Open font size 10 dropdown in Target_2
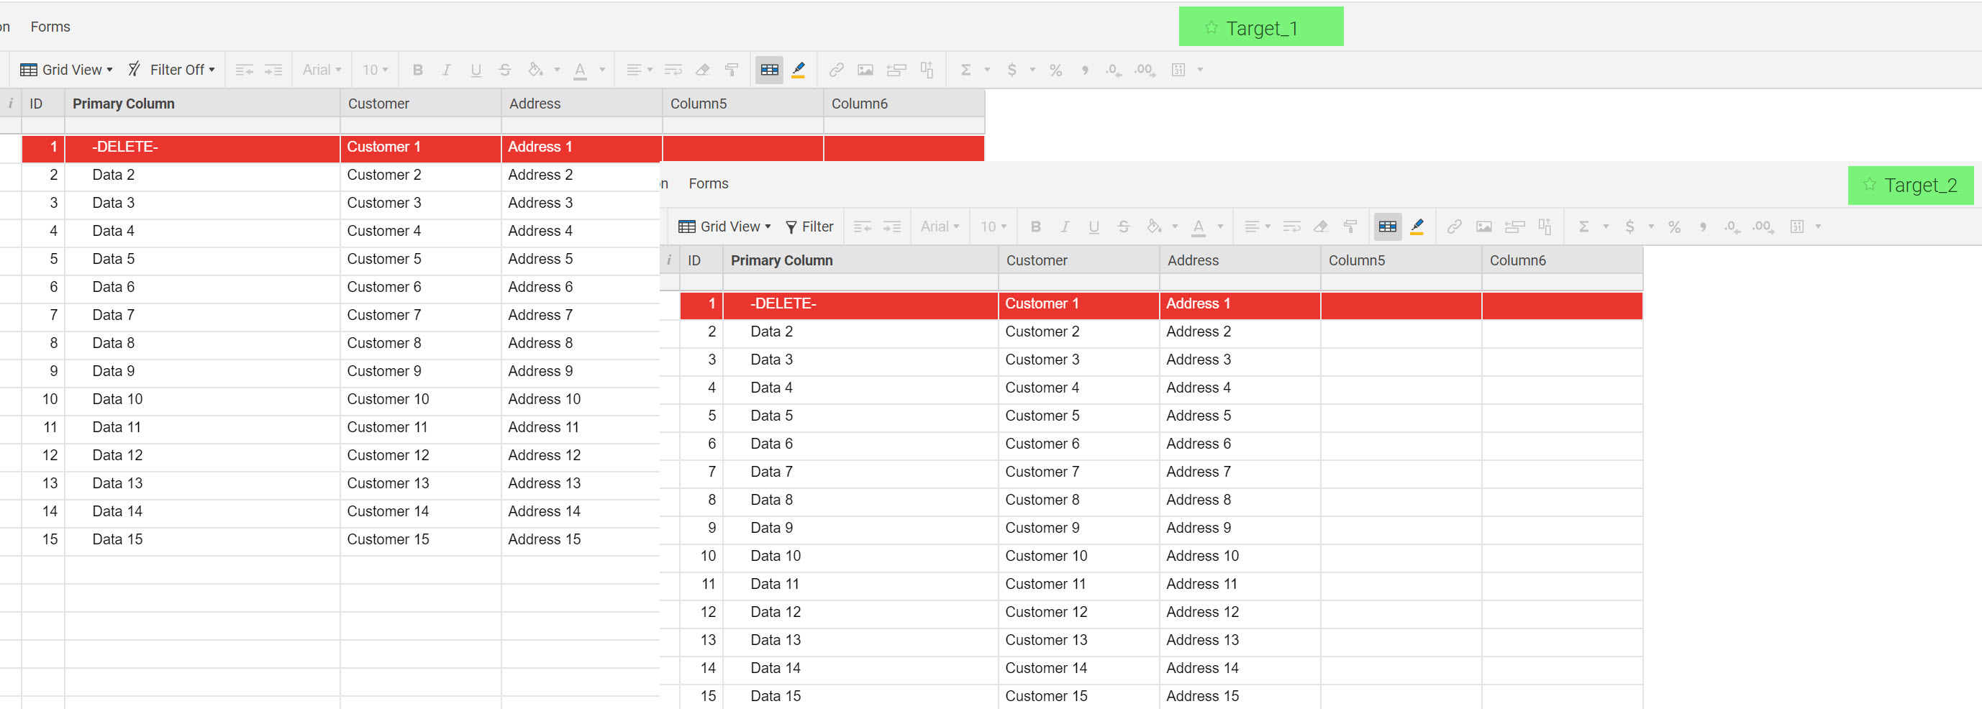This screenshot has height=709, width=1982. 994,227
